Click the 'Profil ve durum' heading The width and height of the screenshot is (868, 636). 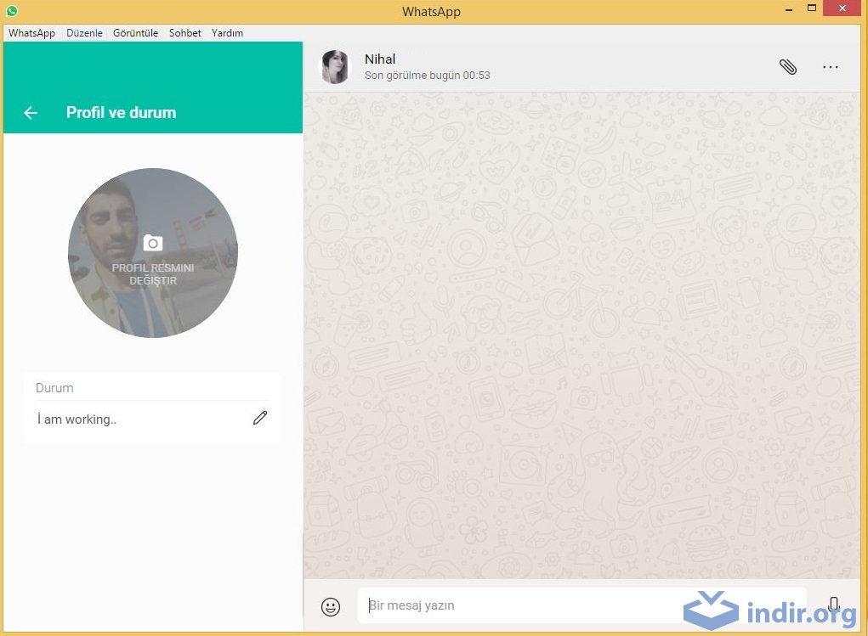(122, 113)
